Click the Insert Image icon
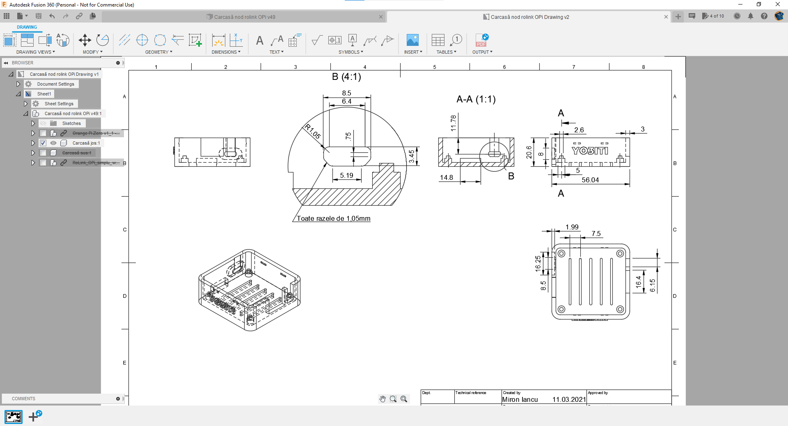 click(x=412, y=40)
